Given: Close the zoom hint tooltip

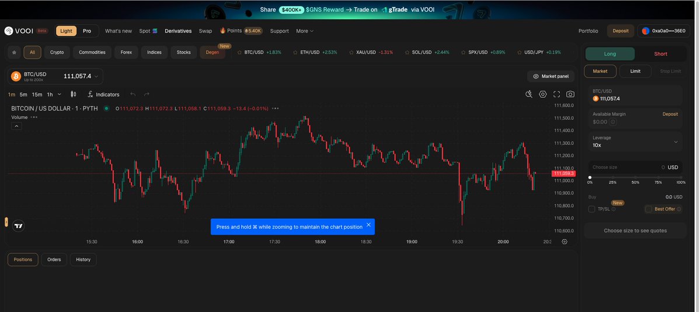Looking at the screenshot, I should pos(368,225).
